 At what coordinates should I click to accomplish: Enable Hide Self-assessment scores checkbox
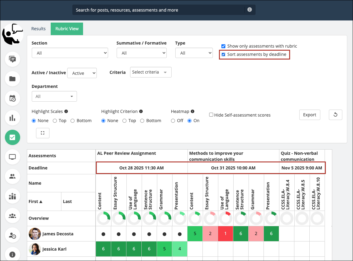(x=211, y=115)
